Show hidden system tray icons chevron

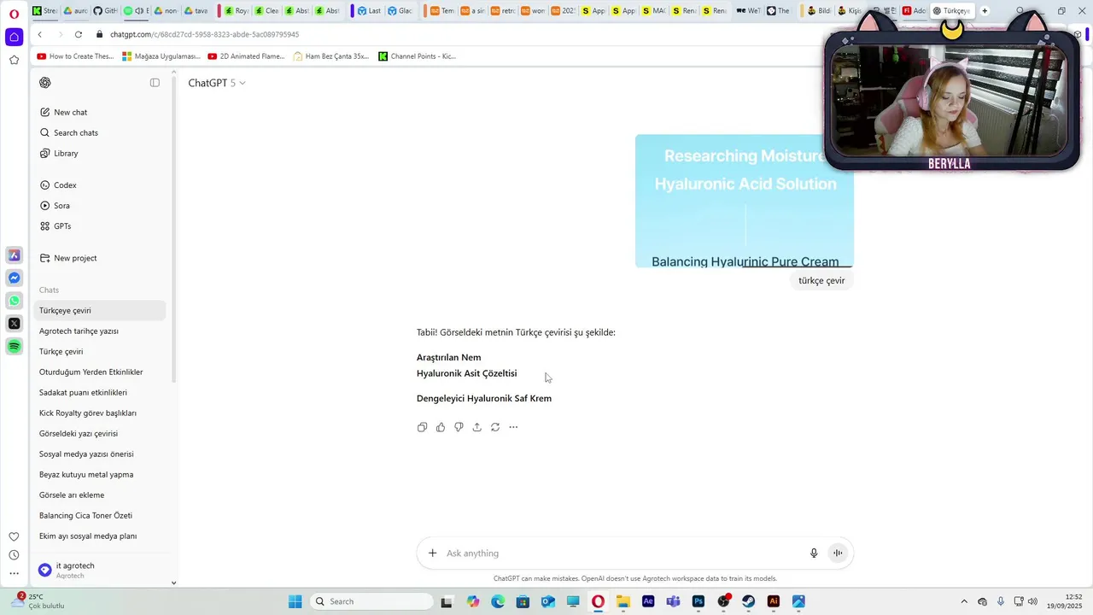[964, 601]
